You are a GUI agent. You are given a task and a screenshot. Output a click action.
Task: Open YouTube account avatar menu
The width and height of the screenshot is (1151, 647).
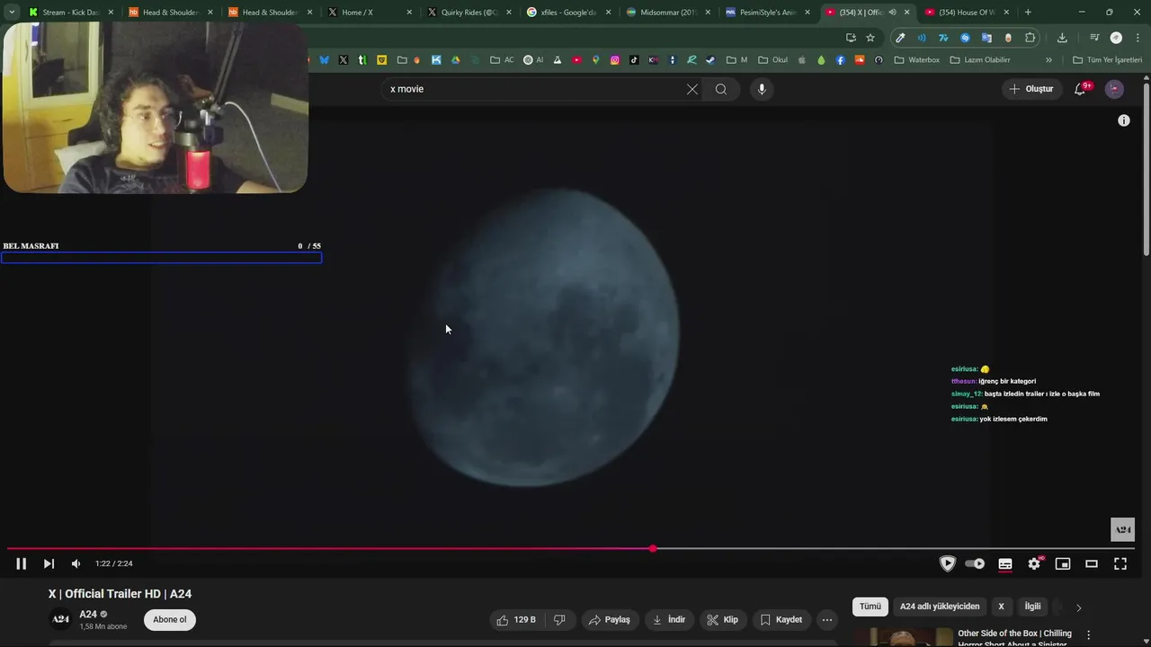pyautogui.click(x=1114, y=89)
